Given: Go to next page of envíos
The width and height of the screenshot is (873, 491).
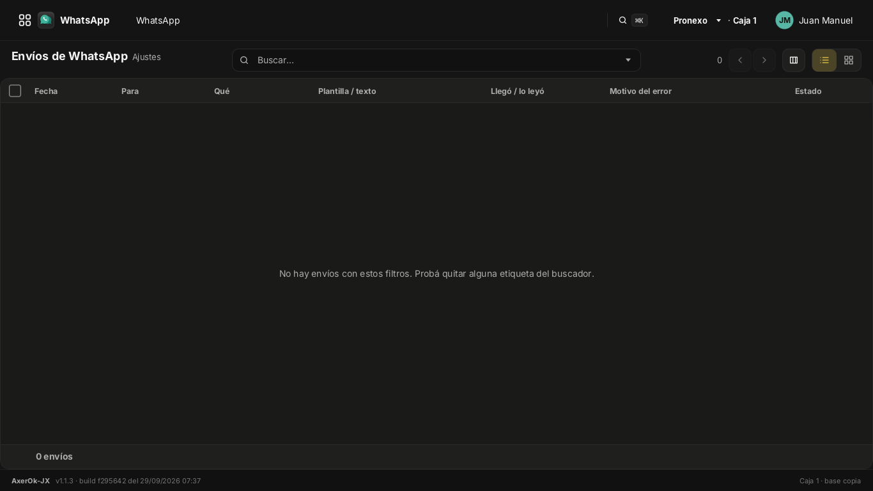Looking at the screenshot, I should pyautogui.click(x=764, y=60).
